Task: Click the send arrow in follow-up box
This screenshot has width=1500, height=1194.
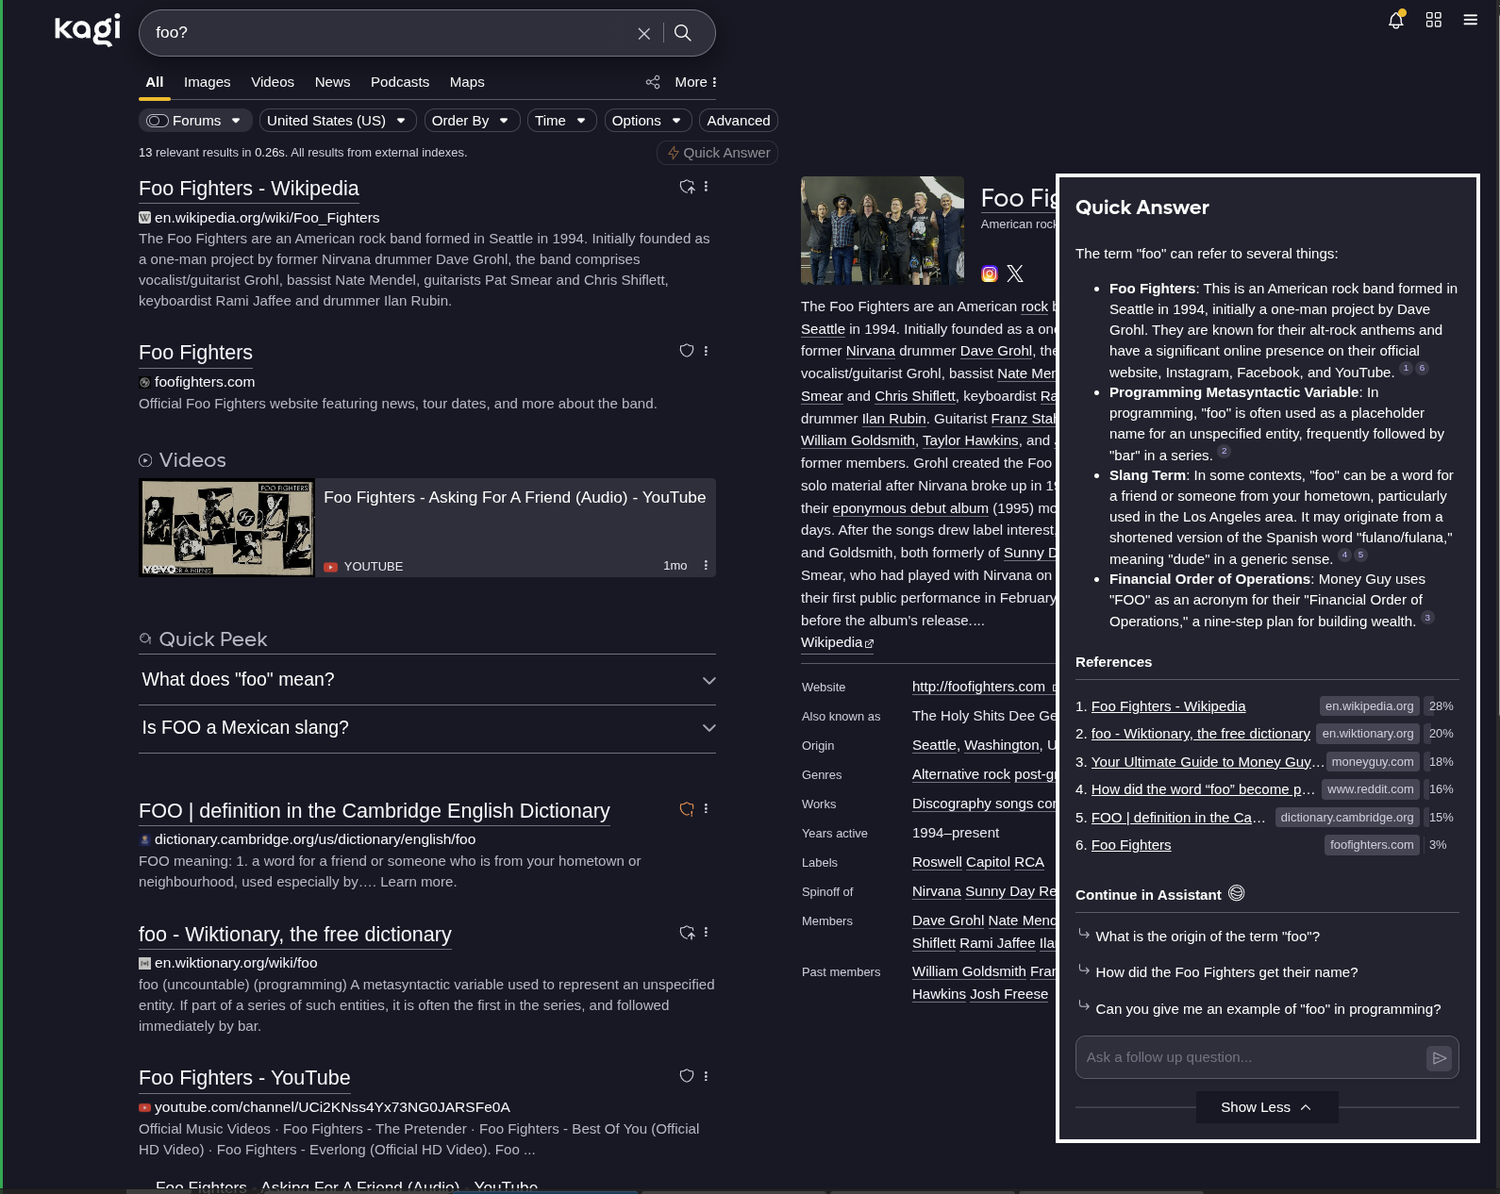Action: click(1439, 1058)
